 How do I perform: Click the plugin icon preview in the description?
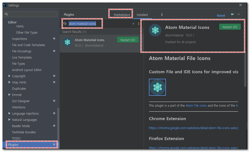pos(157,87)
